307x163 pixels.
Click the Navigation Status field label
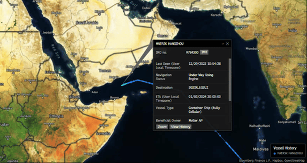coord(164,77)
